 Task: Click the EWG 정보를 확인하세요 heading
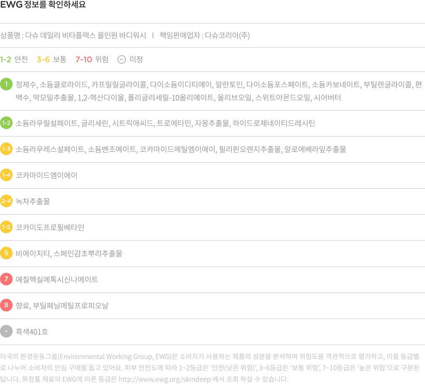[44, 5]
